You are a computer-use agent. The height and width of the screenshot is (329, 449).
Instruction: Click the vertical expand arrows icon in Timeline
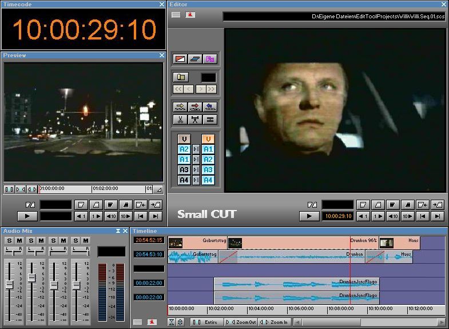coord(180,322)
